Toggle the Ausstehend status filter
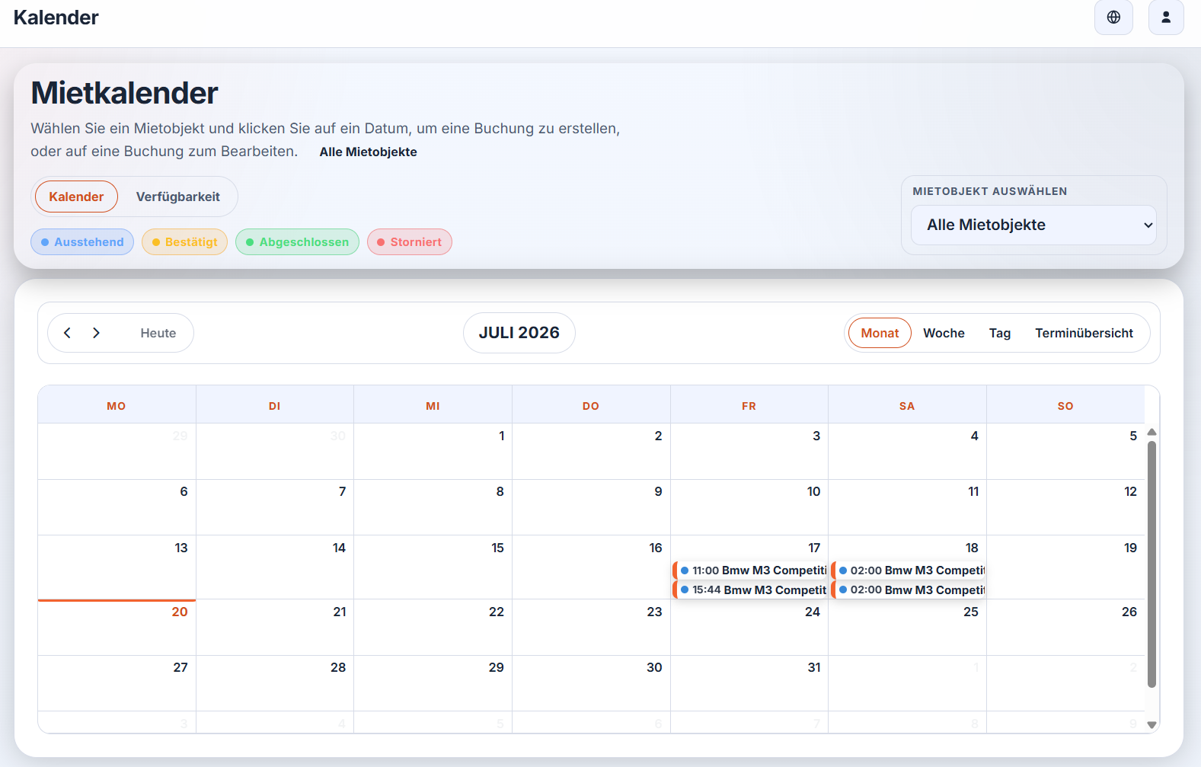 82,242
